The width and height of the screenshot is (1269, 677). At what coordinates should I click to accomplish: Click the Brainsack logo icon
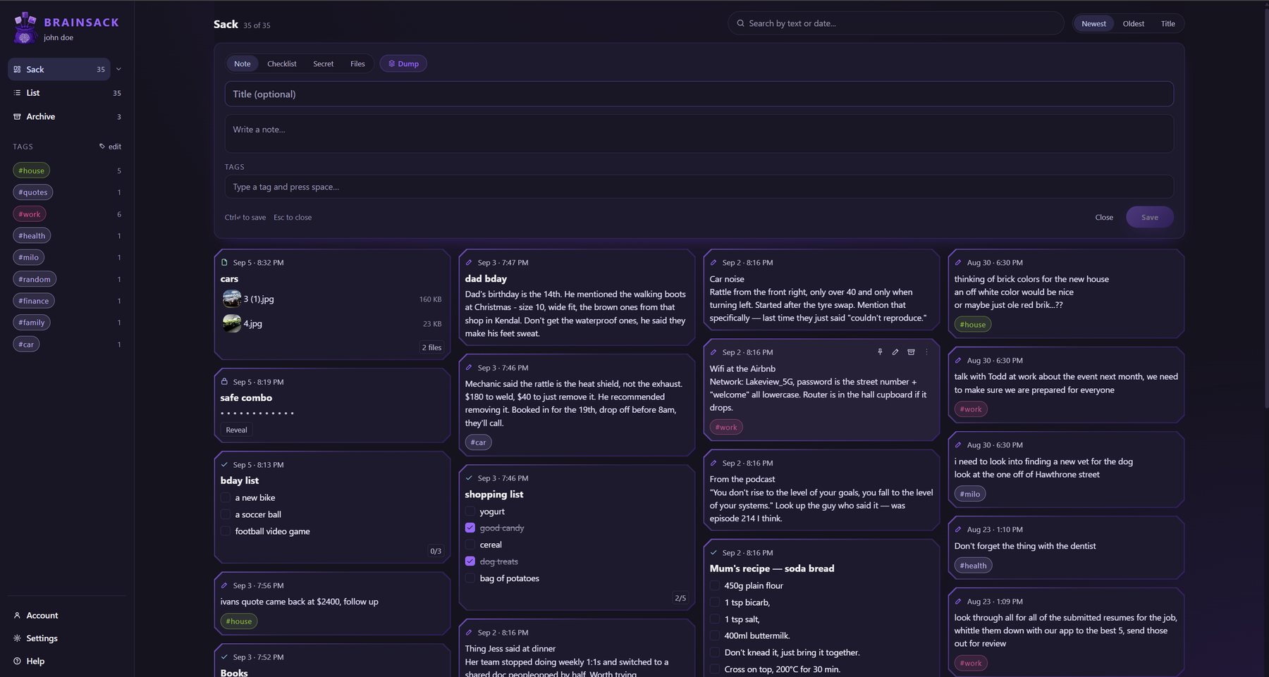coord(25,28)
